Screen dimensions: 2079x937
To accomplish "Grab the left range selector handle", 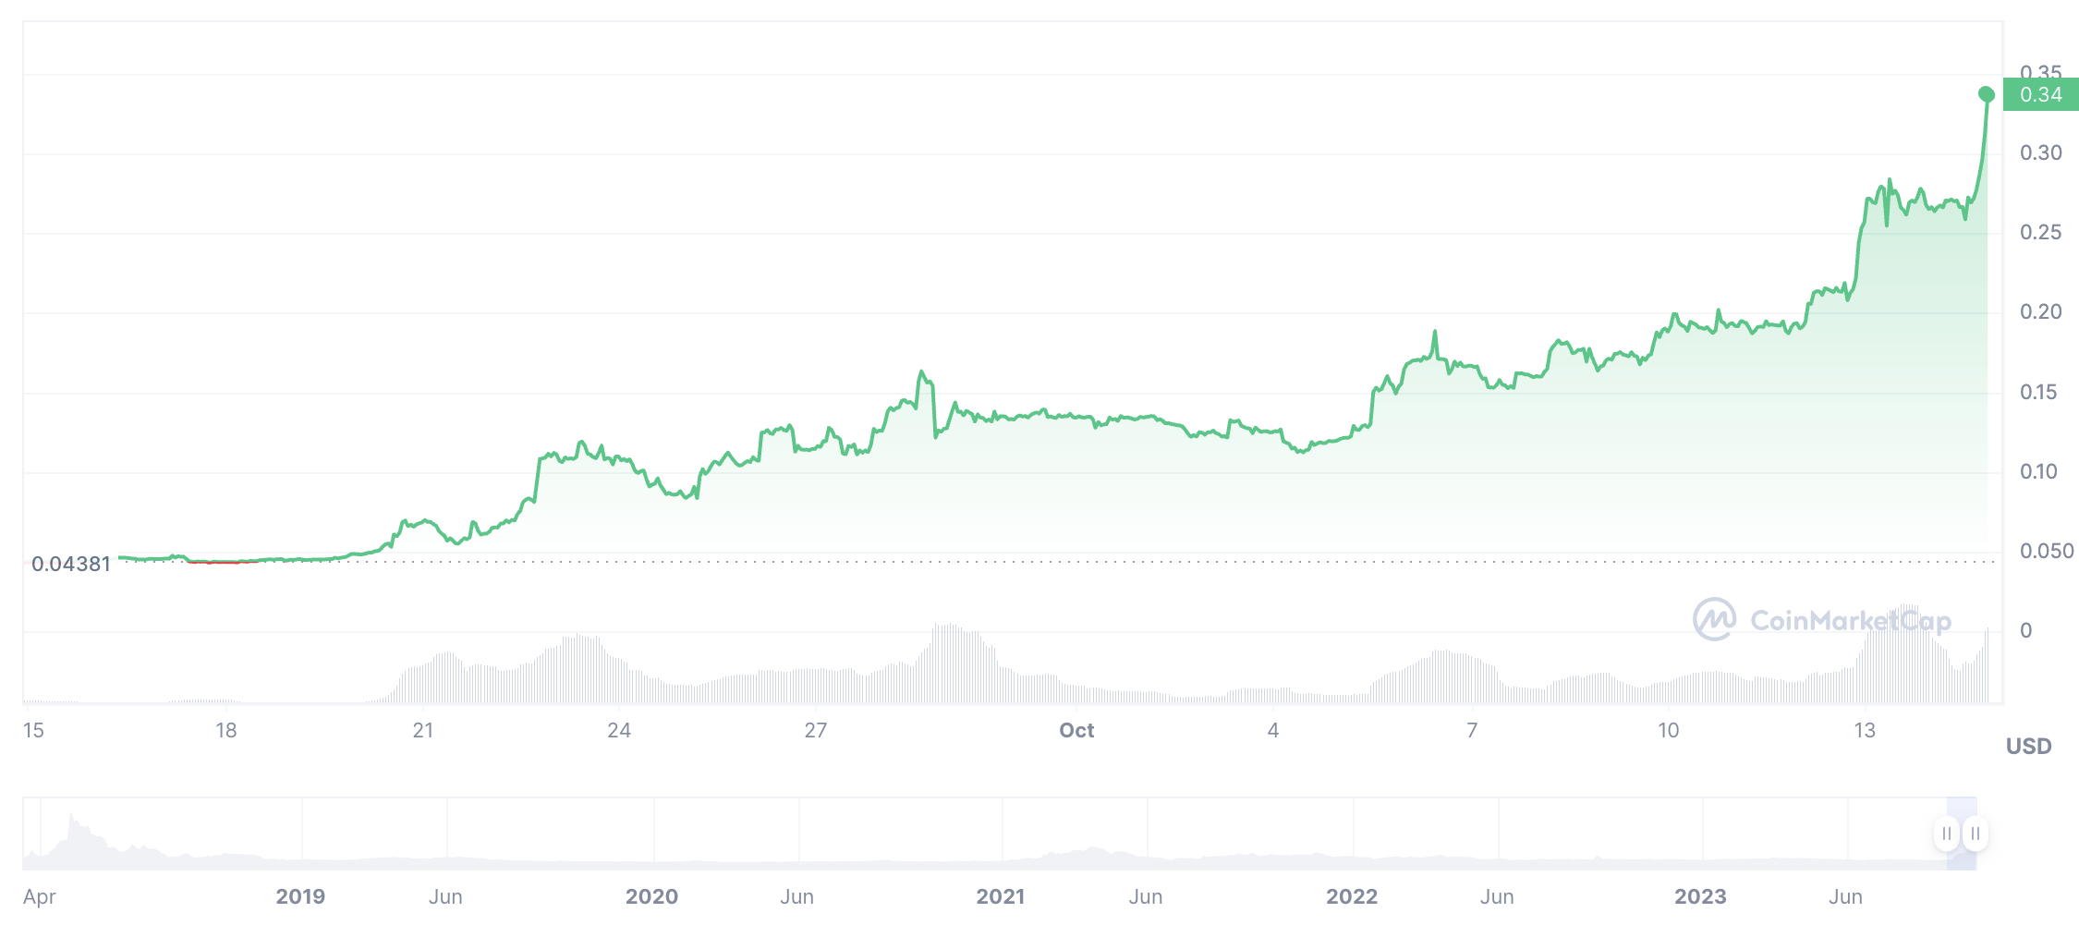I will pos(1946,834).
